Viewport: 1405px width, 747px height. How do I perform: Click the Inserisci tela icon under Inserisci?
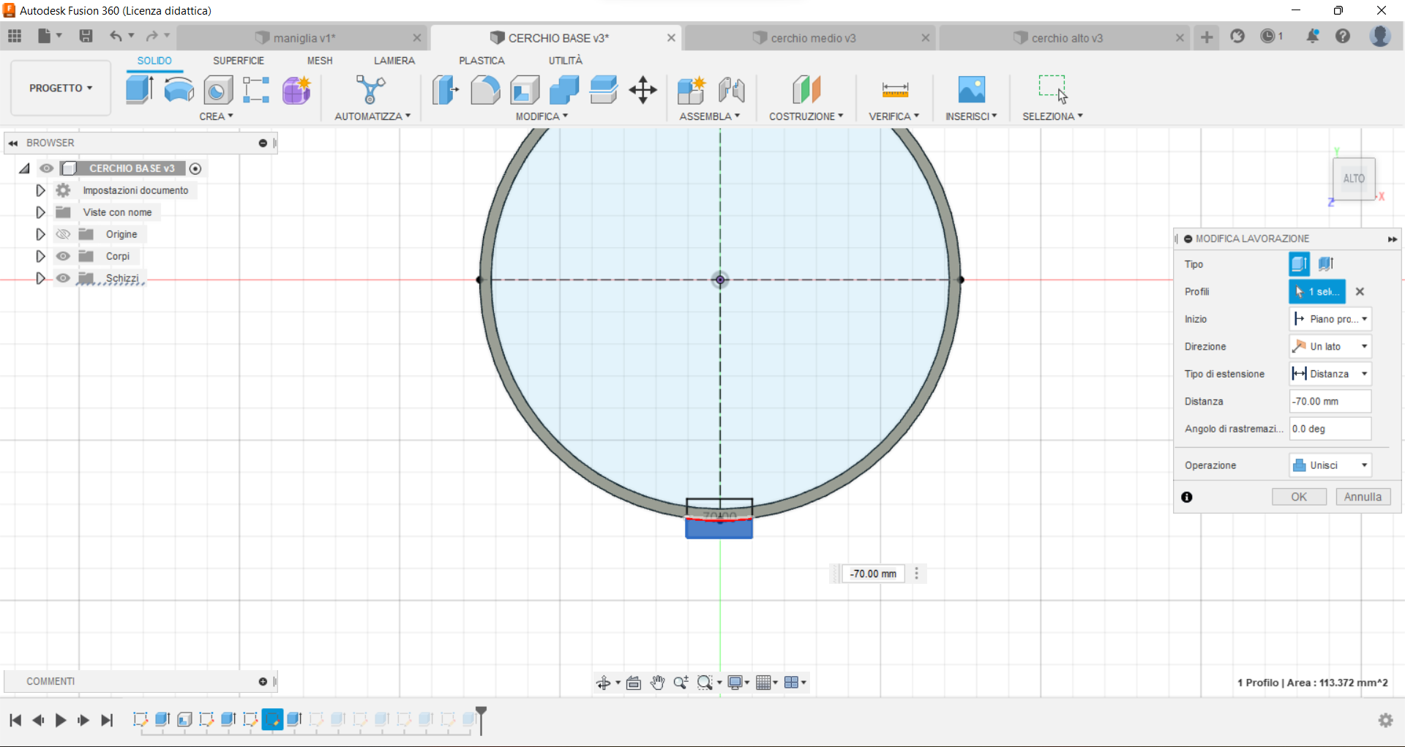[971, 89]
